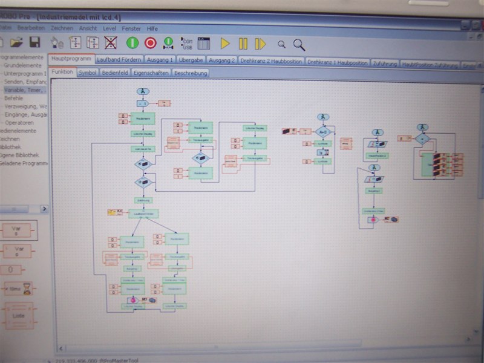Switch to the Übergabe tab
The image size is (484, 363).
coord(191,60)
